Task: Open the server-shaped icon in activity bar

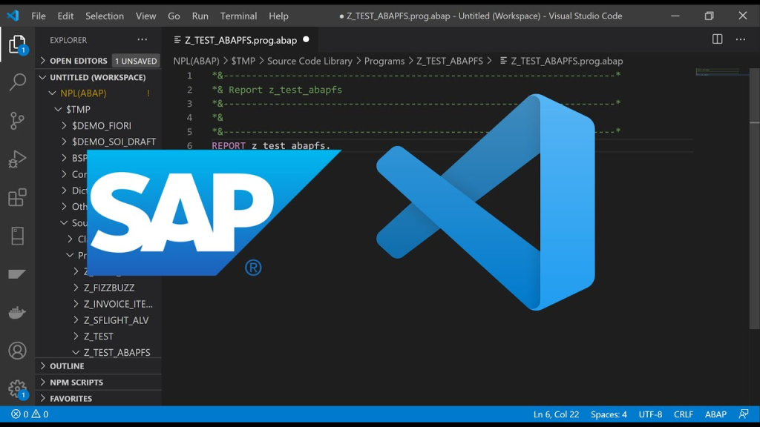Action: 18,236
